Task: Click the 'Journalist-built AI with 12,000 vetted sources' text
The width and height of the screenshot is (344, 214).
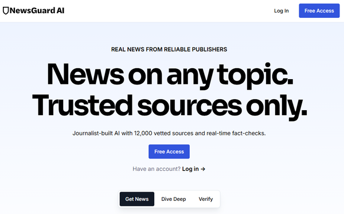Action: (x=169, y=133)
